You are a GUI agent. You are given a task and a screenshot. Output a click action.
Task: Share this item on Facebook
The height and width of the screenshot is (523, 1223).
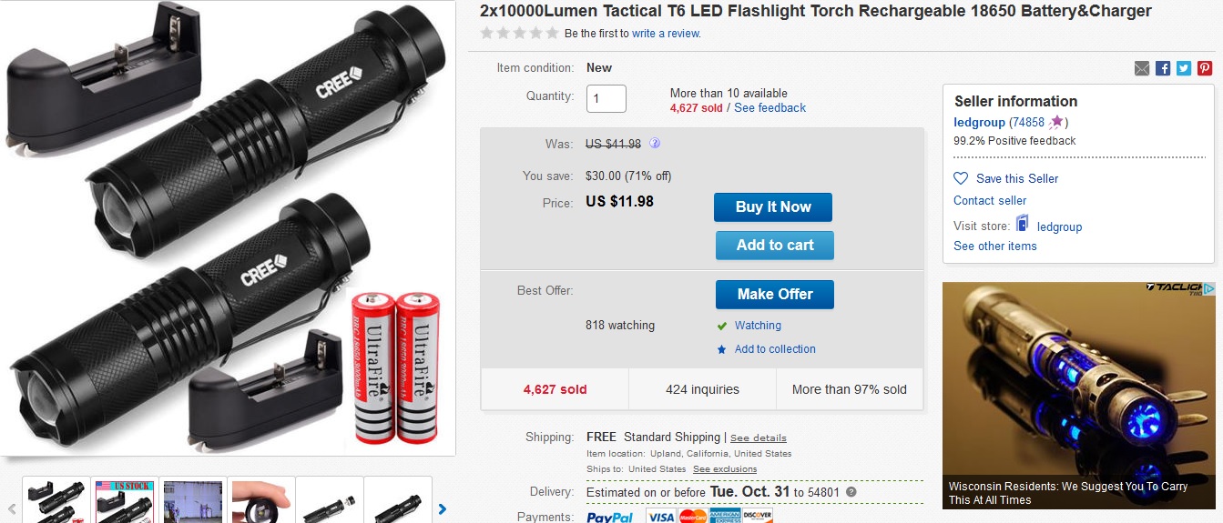click(x=1163, y=68)
